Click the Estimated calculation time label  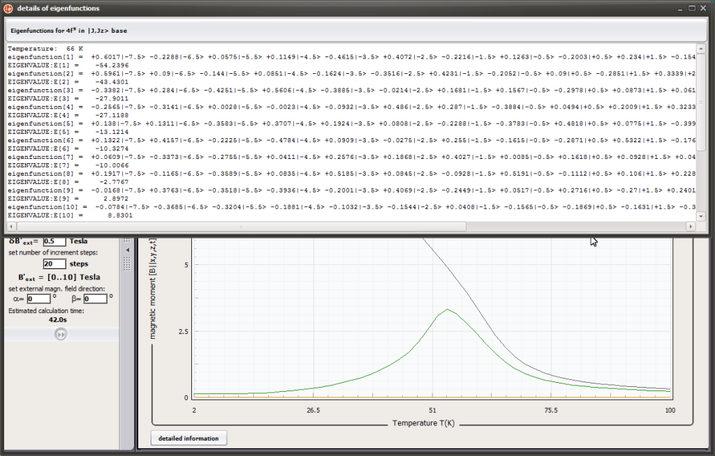pyautogui.click(x=48, y=310)
